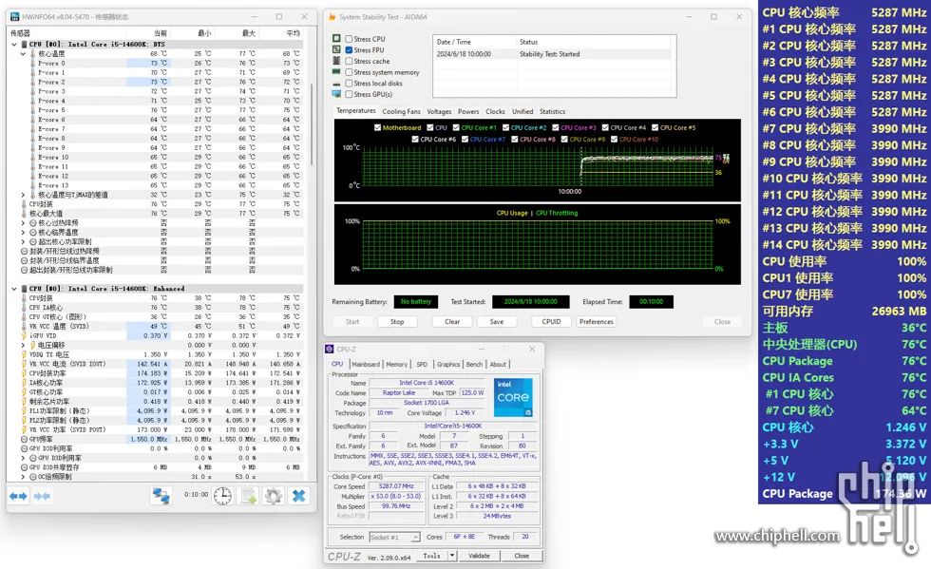Image resolution: width=931 pixels, height=569 pixels.
Task: Expand the 电压偏移 node
Action: click(23, 345)
